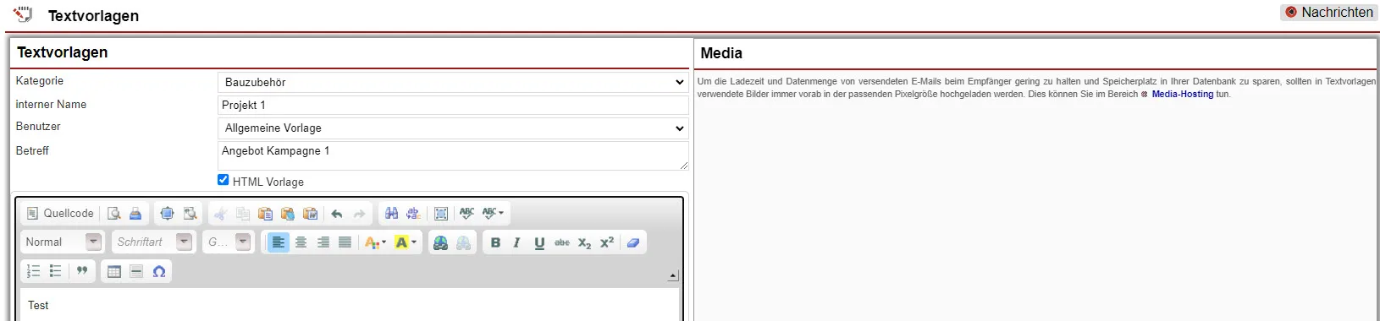Click the insert link globe icon
This screenshot has width=1380, height=321.
pos(440,242)
